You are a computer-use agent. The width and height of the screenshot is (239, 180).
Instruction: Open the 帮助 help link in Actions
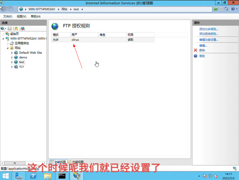coord(202,56)
